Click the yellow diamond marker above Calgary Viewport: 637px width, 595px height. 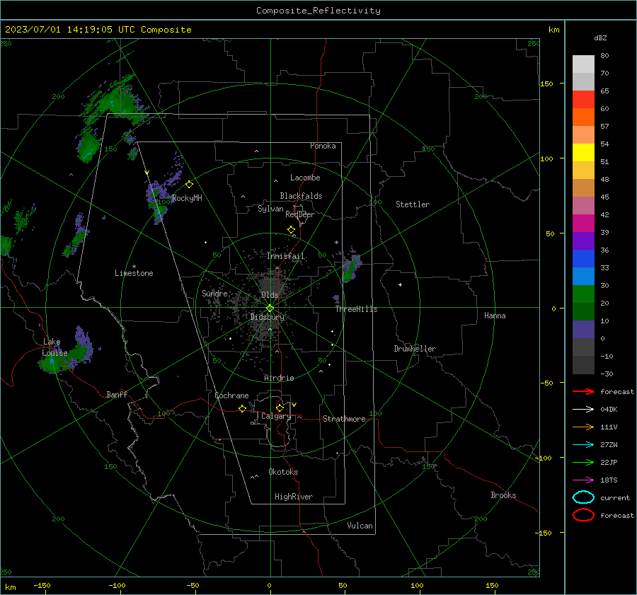pyautogui.click(x=280, y=408)
